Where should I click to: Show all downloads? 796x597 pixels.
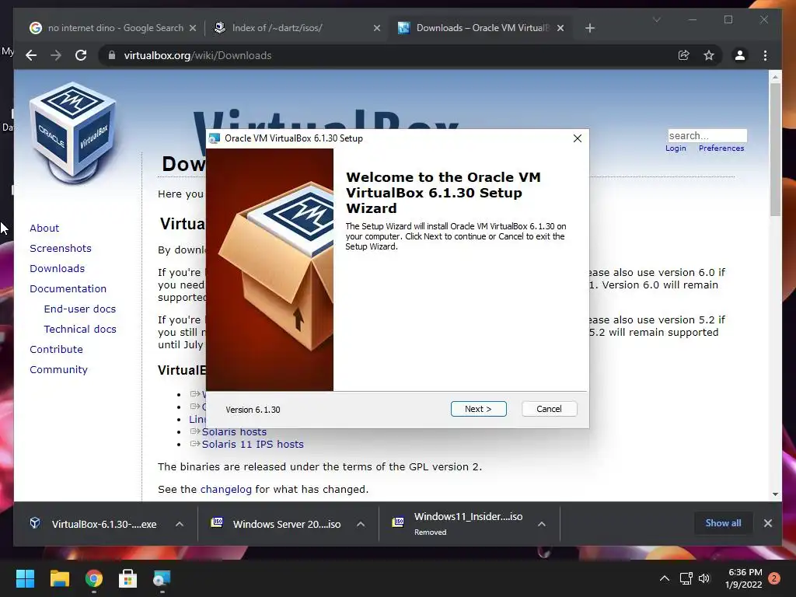click(x=723, y=523)
